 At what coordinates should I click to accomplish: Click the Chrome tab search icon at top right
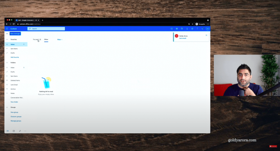tap(208, 20)
